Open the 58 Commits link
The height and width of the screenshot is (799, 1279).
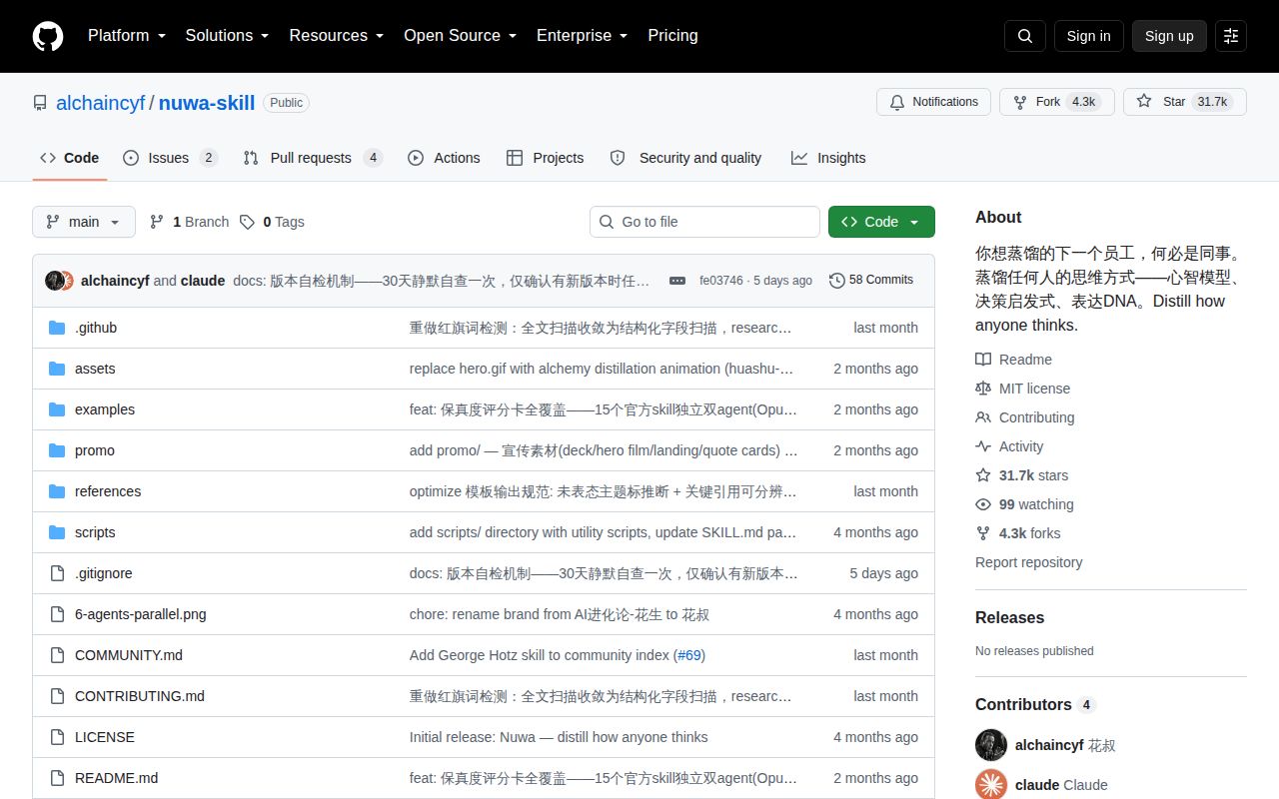pyautogui.click(x=871, y=281)
